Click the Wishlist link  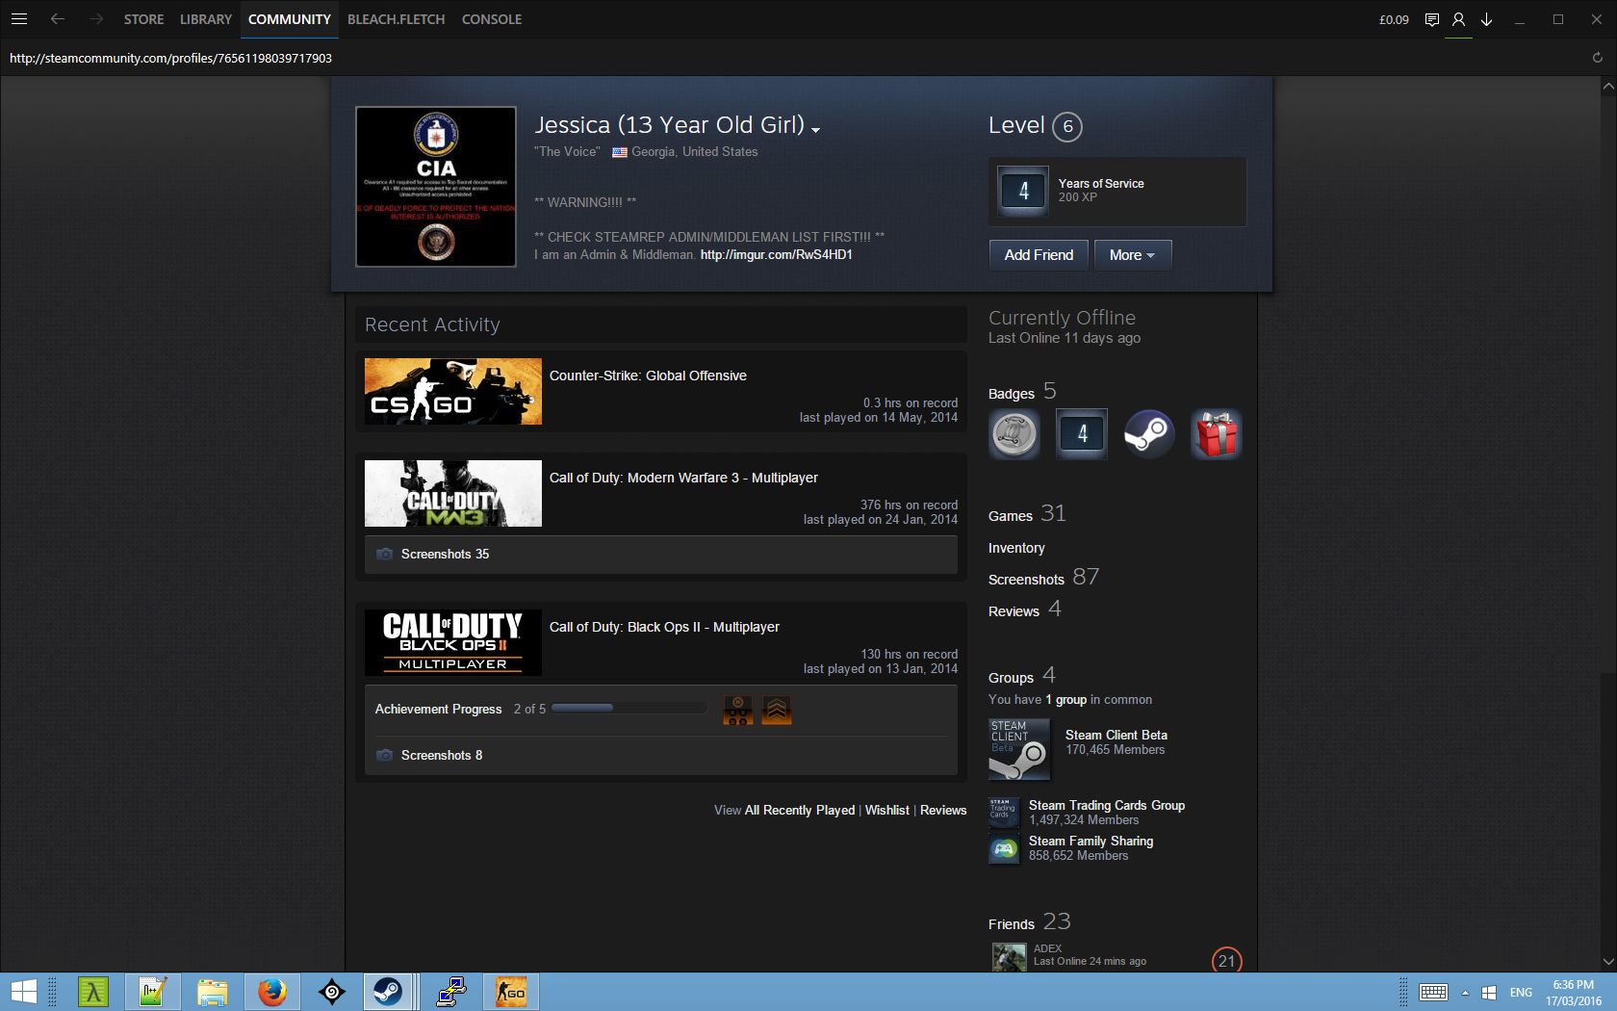(x=886, y=811)
